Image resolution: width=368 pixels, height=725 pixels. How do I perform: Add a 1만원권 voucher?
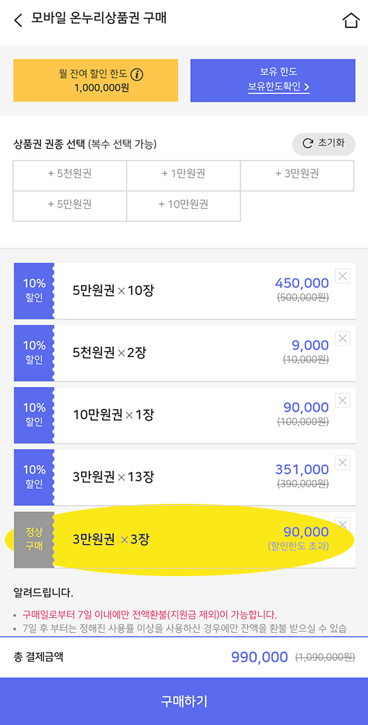coord(183,175)
